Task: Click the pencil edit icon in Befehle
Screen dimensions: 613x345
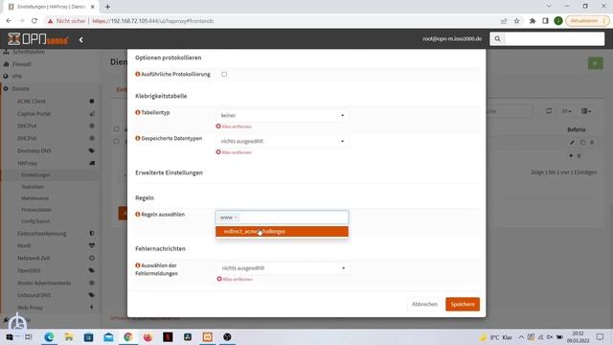Action: pos(572,143)
